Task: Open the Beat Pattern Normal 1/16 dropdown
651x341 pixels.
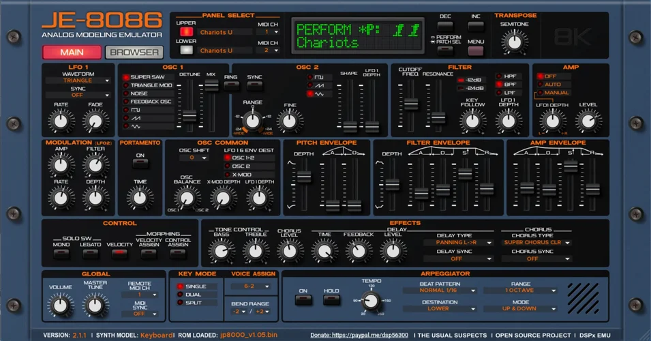Action: (x=439, y=291)
